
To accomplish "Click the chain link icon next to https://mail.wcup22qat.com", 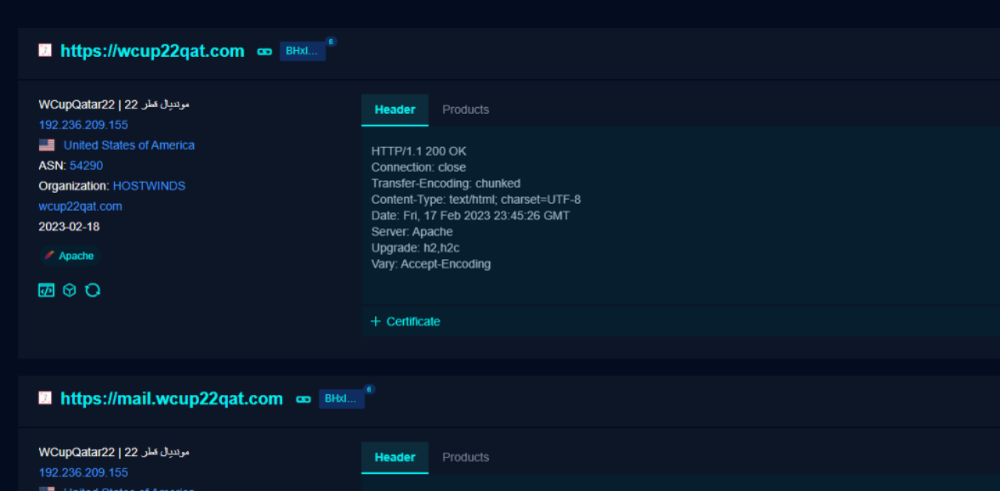I will [303, 399].
